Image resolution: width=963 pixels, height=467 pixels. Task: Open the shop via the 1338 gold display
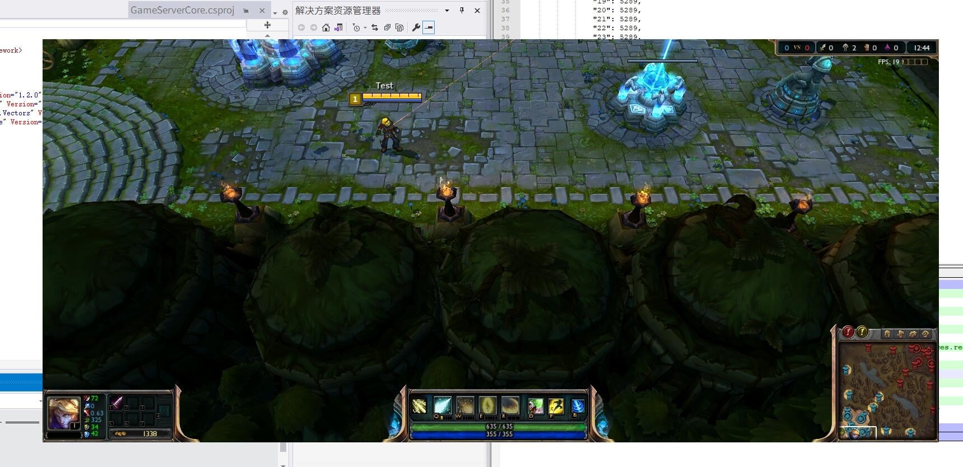pyautogui.click(x=140, y=433)
